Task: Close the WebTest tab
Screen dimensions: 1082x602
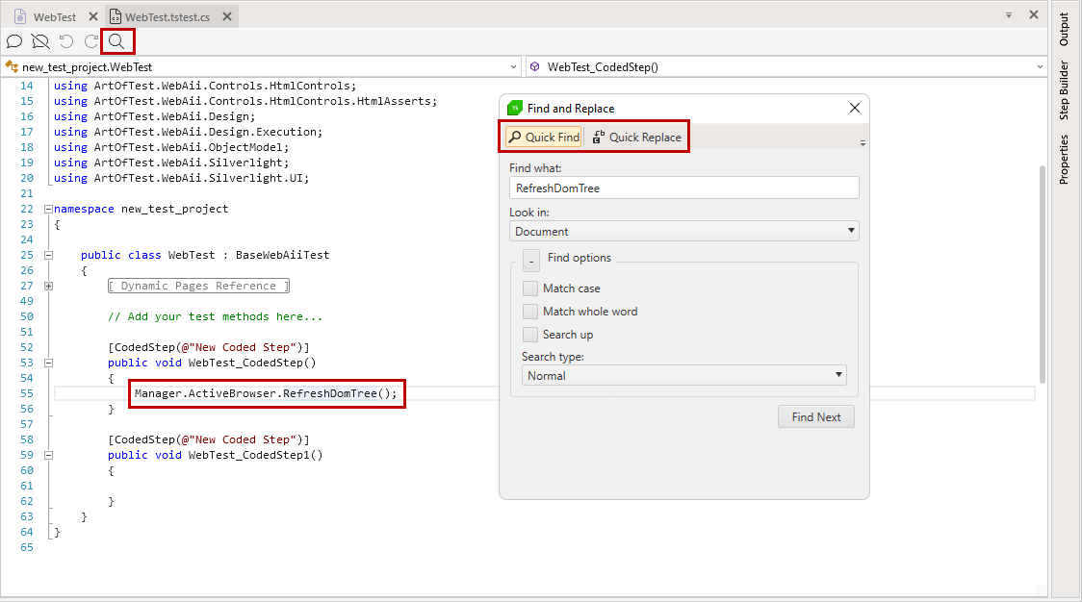Action: click(93, 16)
